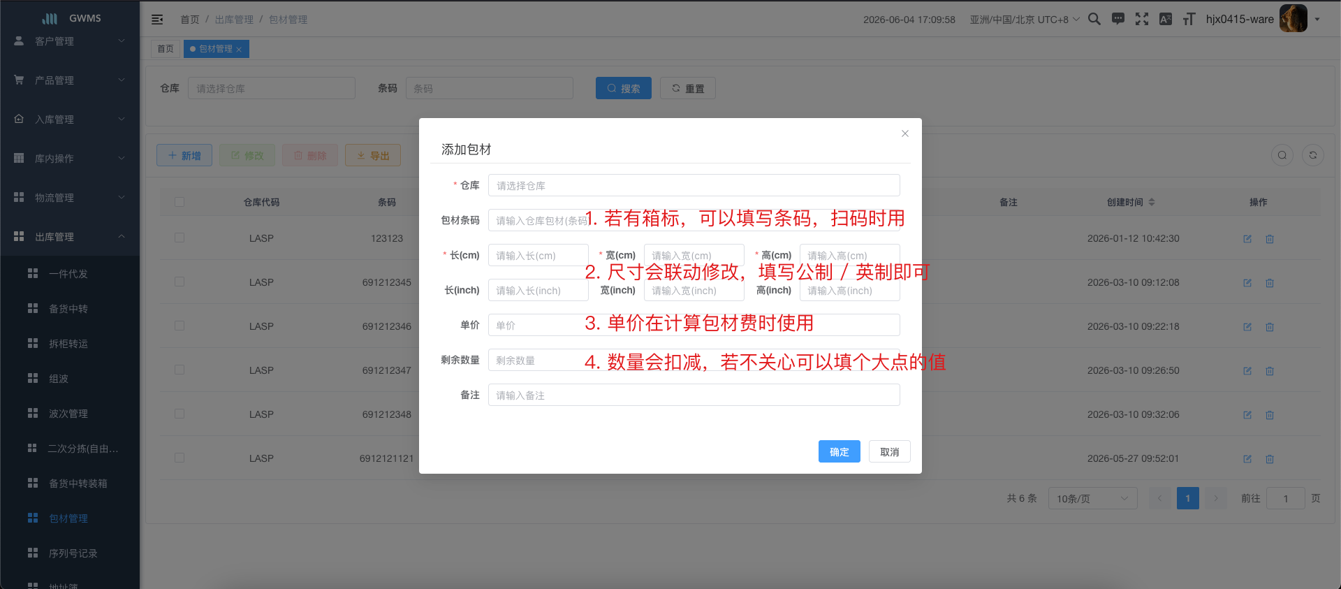Check the row checkbox for barcode 123123

click(179, 238)
